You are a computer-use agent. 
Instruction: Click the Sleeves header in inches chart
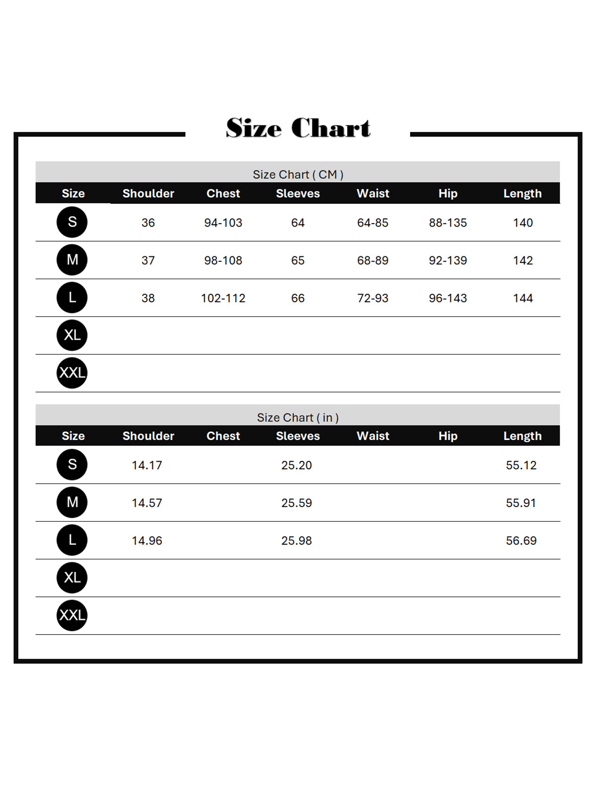[298, 436]
